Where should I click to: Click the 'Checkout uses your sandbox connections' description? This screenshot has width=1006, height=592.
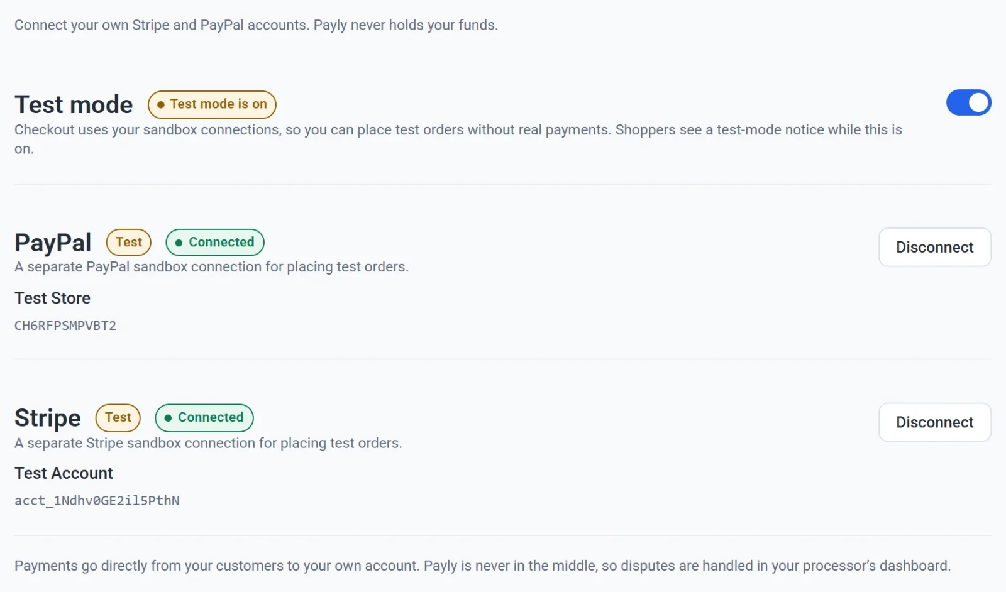click(458, 139)
